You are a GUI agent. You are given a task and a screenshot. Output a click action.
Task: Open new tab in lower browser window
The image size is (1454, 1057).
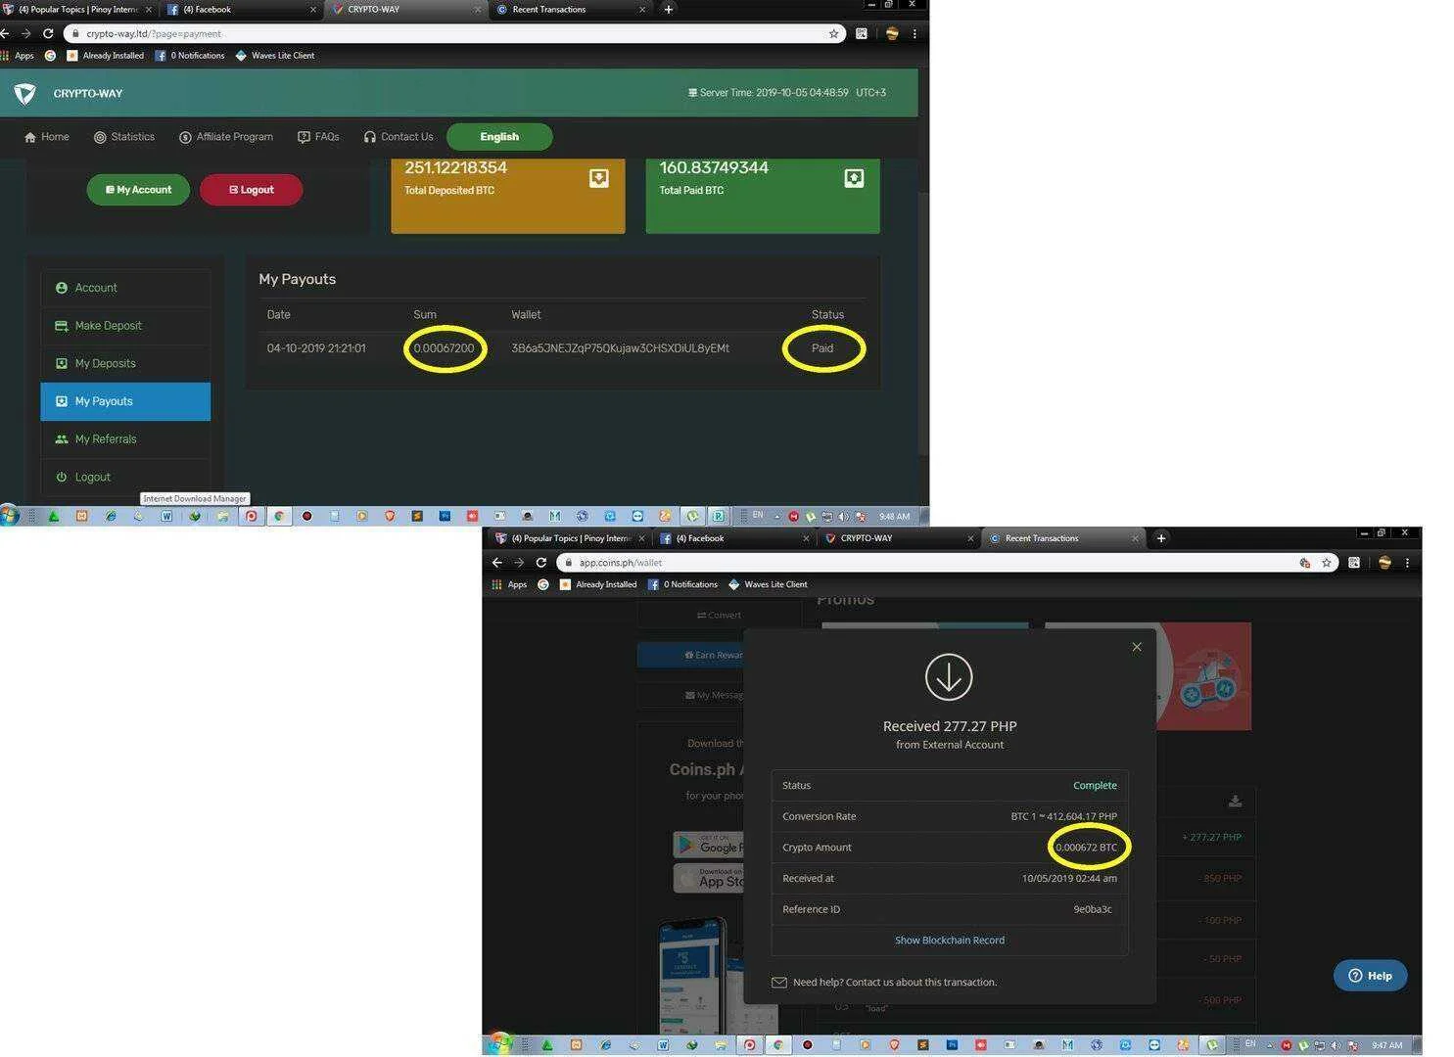tap(1161, 538)
